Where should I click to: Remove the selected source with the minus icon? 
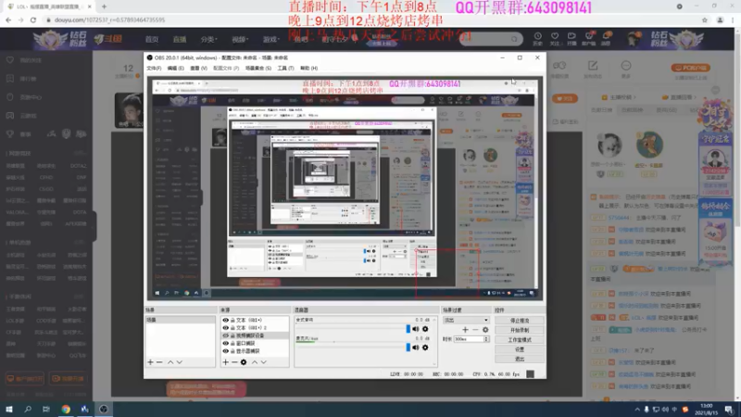tap(234, 362)
